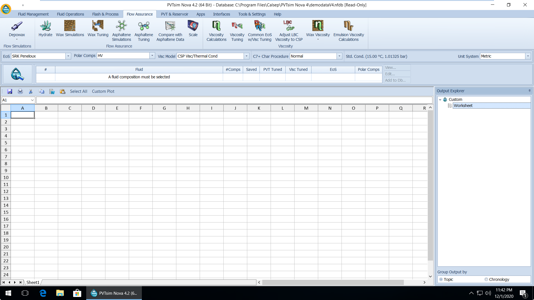The image size is (534, 300).
Task: Switch to the Fluid Operations tab
Action: [70, 14]
